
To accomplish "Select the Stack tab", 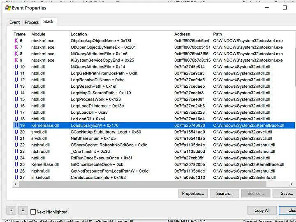I will [x=49, y=22].
